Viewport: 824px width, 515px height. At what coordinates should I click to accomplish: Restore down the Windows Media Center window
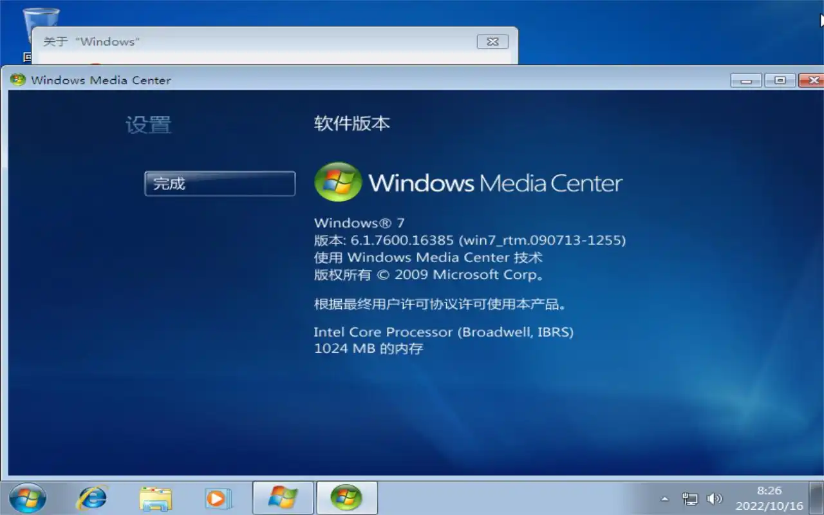[780, 80]
